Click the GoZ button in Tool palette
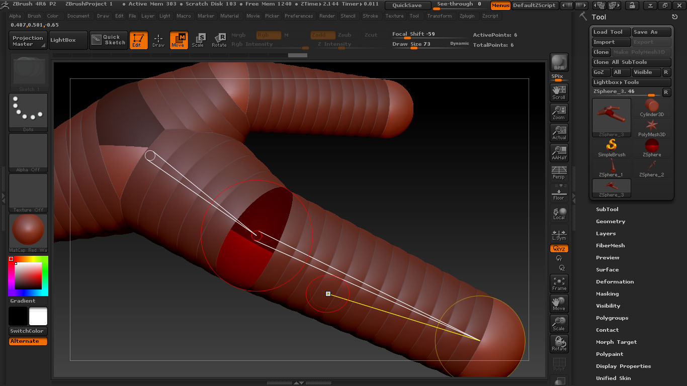Viewport: 687px width, 386px height. (600, 72)
